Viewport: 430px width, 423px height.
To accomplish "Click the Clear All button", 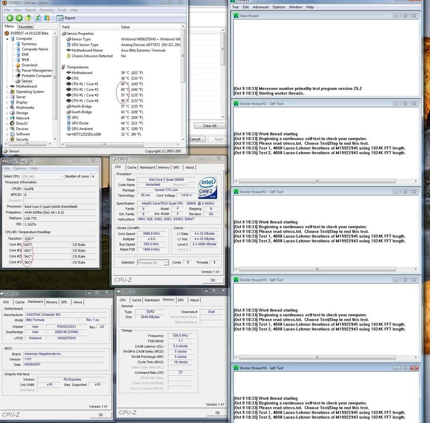I will tap(210, 126).
